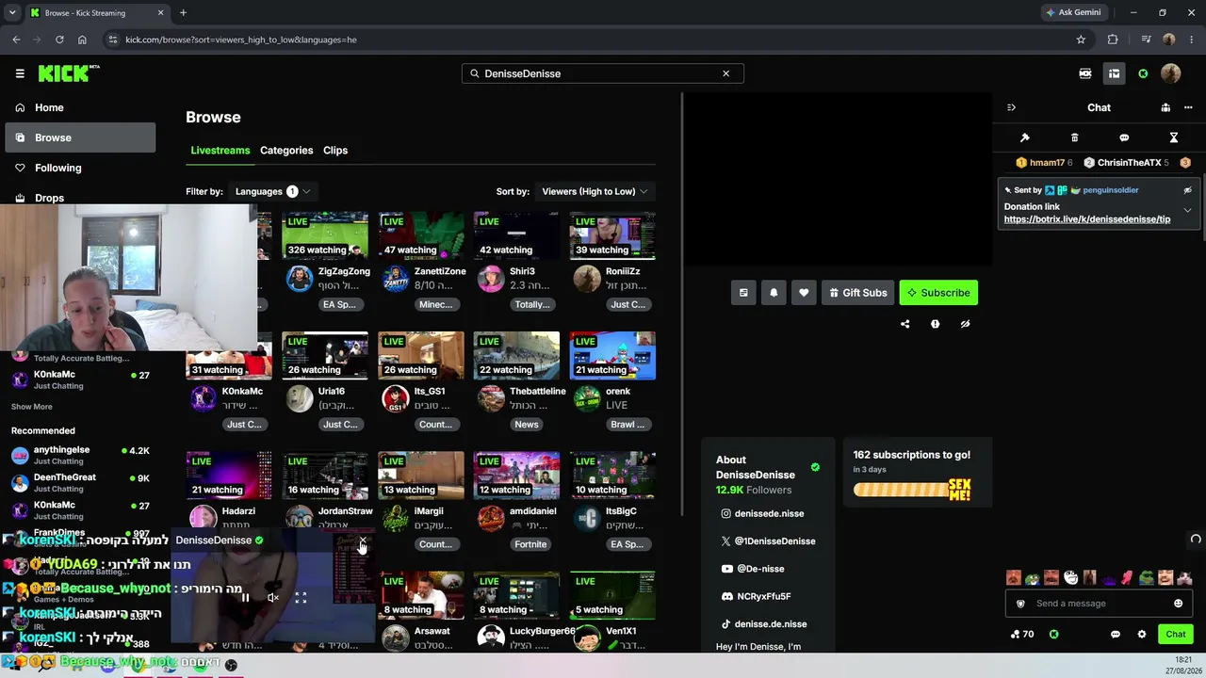Click the subscription goal progress bar
The width and height of the screenshot is (1206, 678).
[912, 490]
